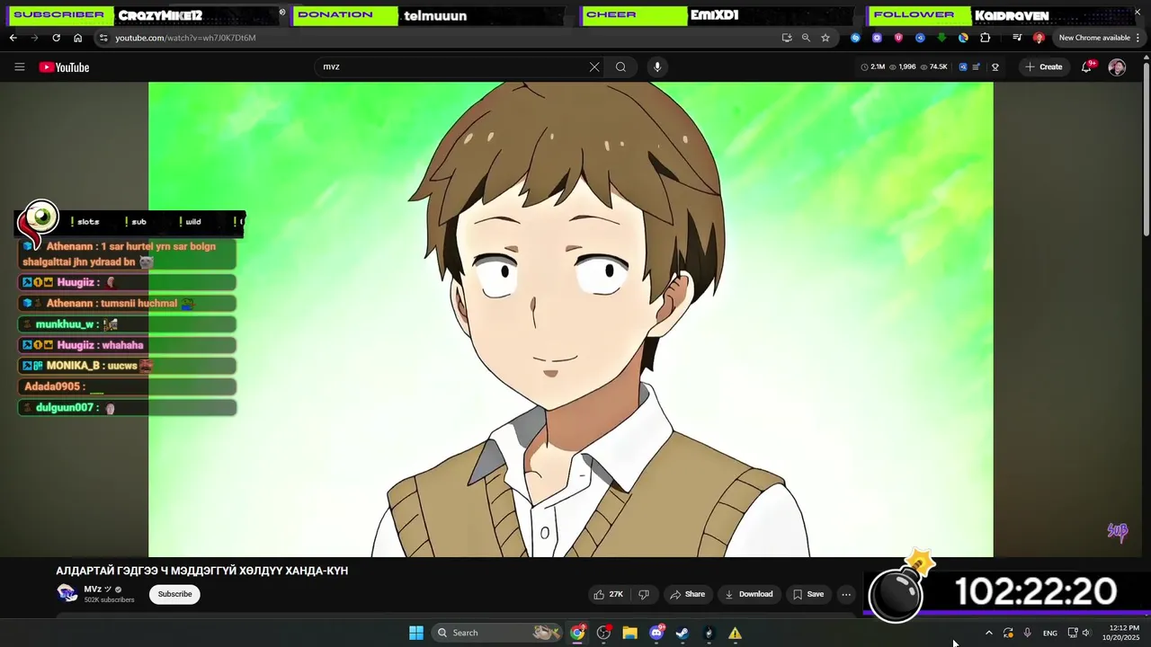1151x647 pixels.
Task: Open the red shield extension
Action: pyautogui.click(x=898, y=38)
